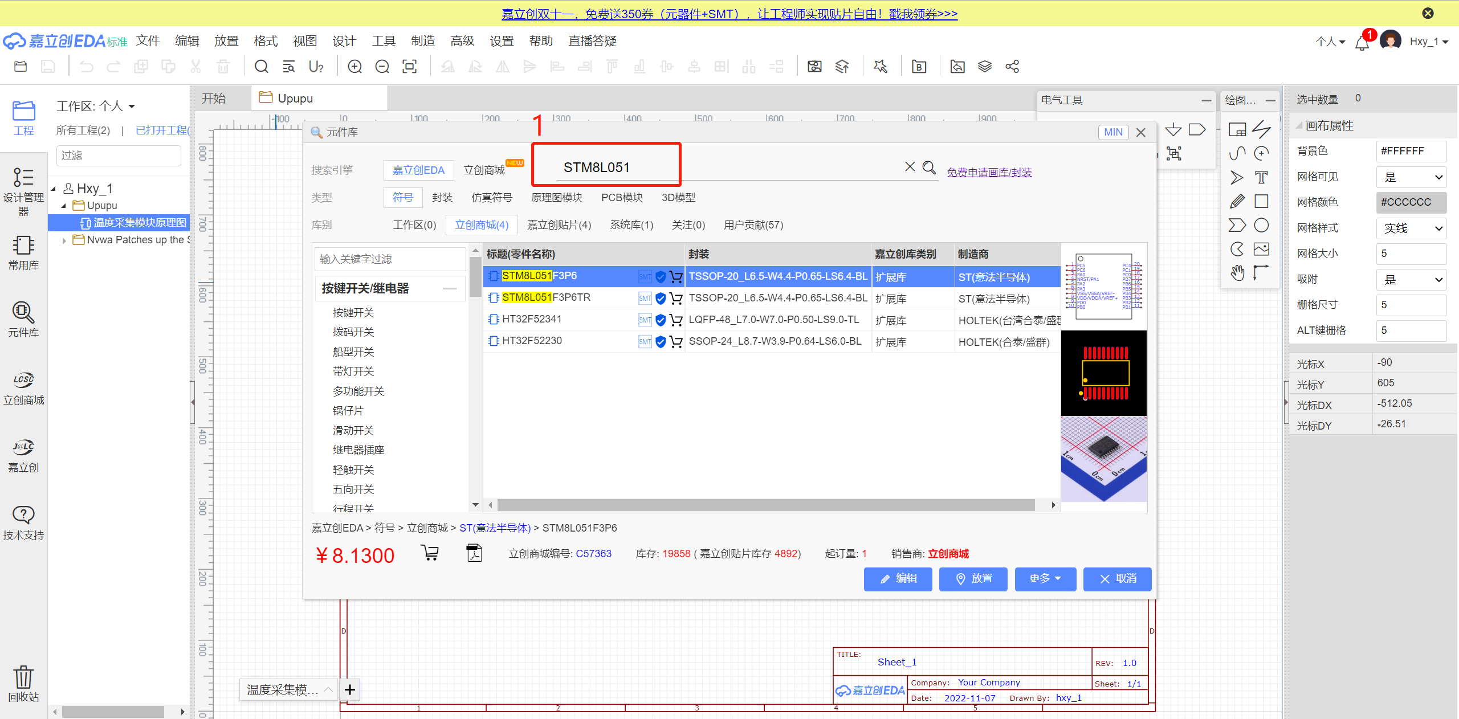Click the PDF datasheet icon
The height and width of the screenshot is (719, 1459).
(x=474, y=553)
